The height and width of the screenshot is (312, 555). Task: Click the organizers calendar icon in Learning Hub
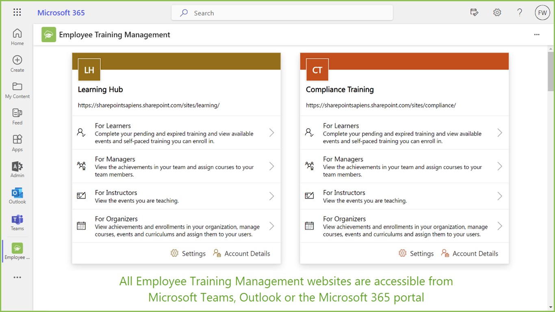(x=81, y=226)
